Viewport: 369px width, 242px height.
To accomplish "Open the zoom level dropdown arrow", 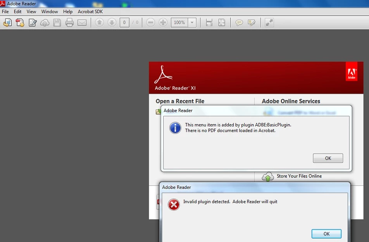I will (192, 22).
